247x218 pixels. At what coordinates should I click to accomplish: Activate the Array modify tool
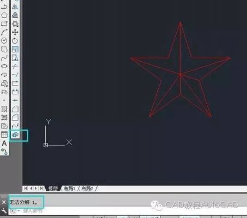click(15, 24)
